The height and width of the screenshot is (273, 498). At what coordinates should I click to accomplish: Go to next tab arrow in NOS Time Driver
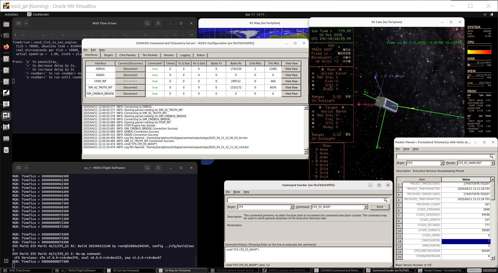pos(183,35)
